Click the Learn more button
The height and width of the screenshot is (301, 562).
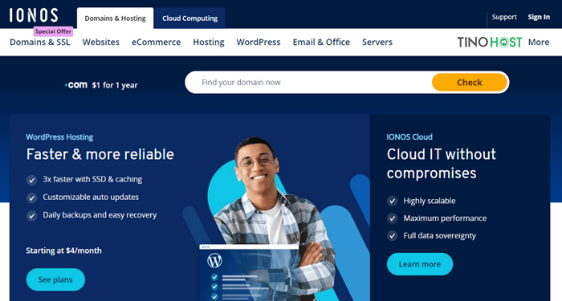click(x=420, y=264)
